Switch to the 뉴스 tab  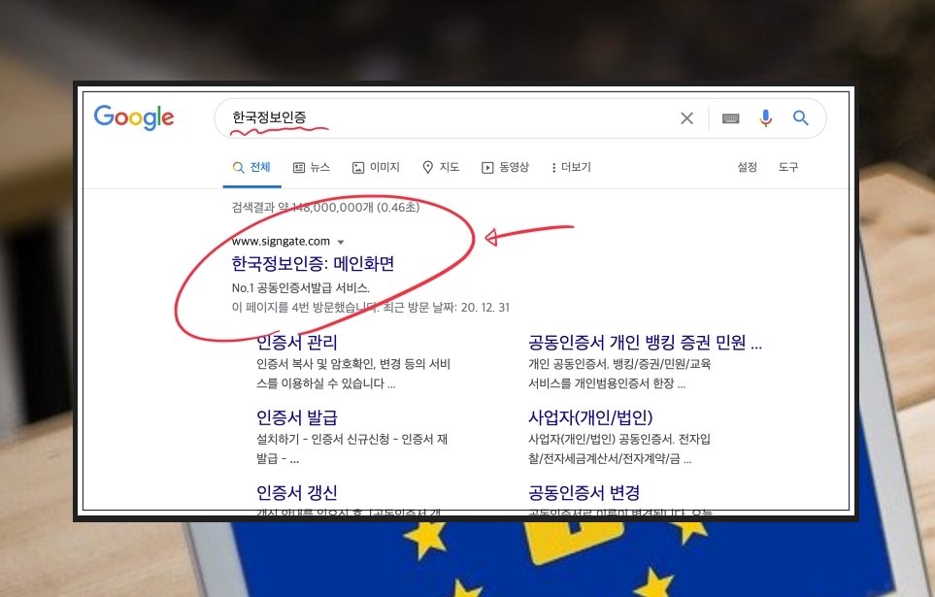pos(312,168)
